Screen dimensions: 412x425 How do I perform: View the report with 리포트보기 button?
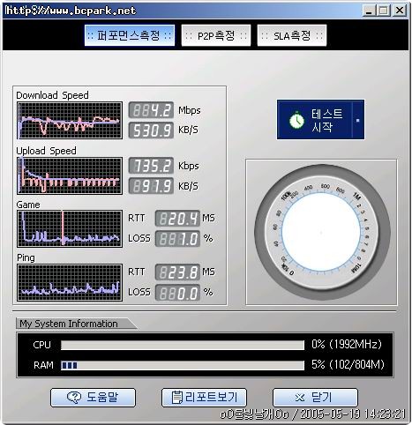pos(204,398)
